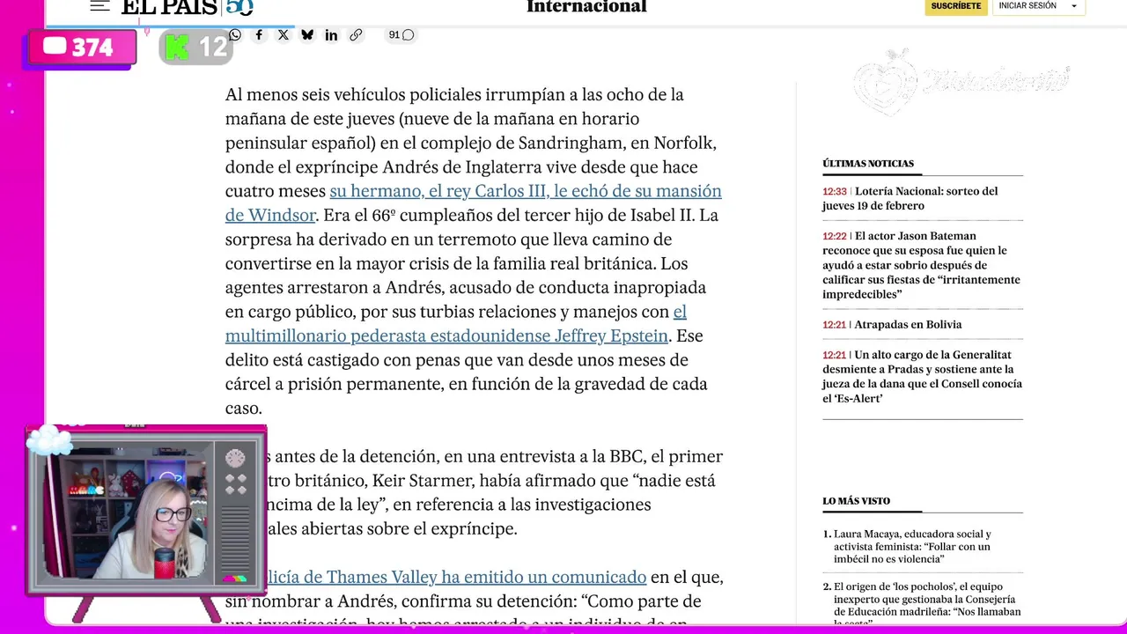This screenshot has width=1127, height=634.
Task: Share the article on X
Action: point(283,35)
